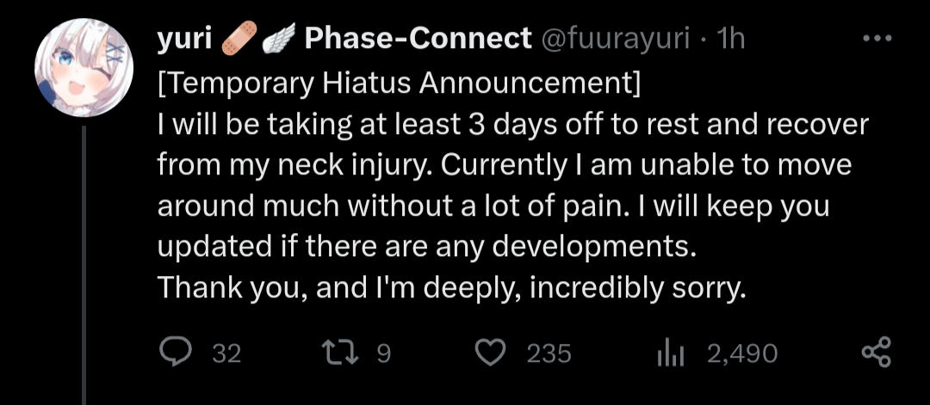Click the reply count 32
The height and width of the screenshot is (405, 930).
226,354
